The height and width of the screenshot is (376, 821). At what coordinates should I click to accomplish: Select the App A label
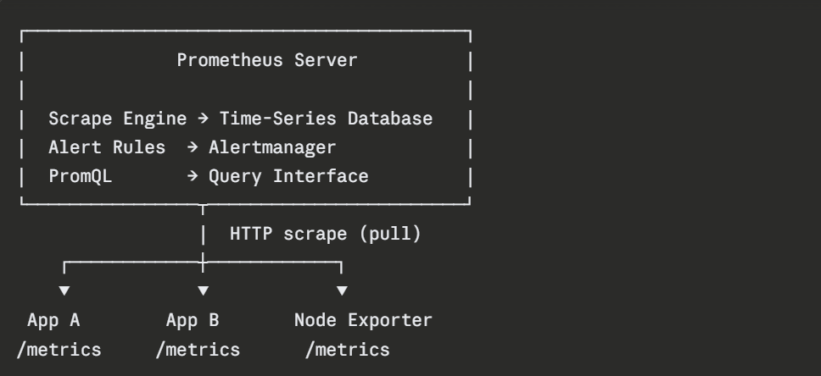point(59,321)
